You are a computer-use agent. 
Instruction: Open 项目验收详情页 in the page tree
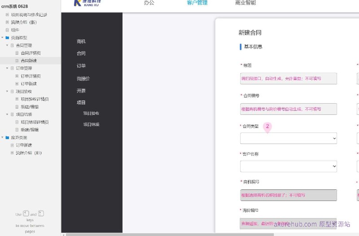click(35, 99)
